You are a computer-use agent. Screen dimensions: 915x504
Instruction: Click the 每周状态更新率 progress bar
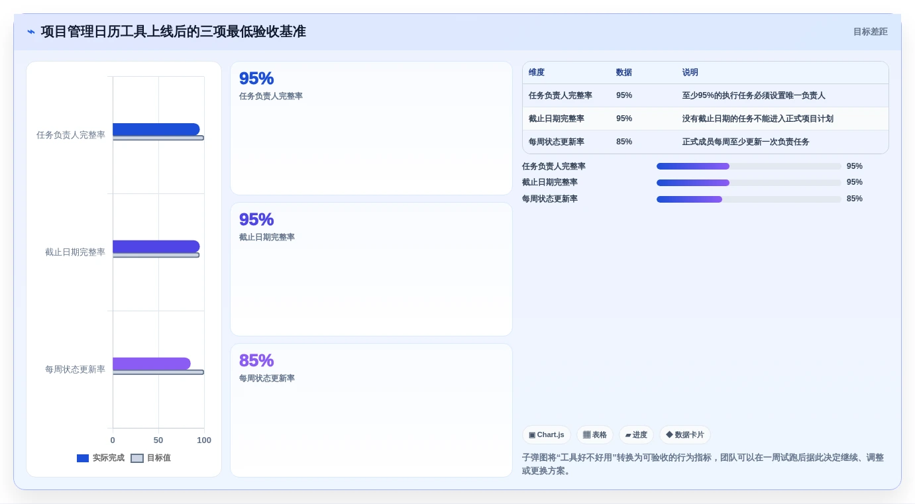point(749,199)
